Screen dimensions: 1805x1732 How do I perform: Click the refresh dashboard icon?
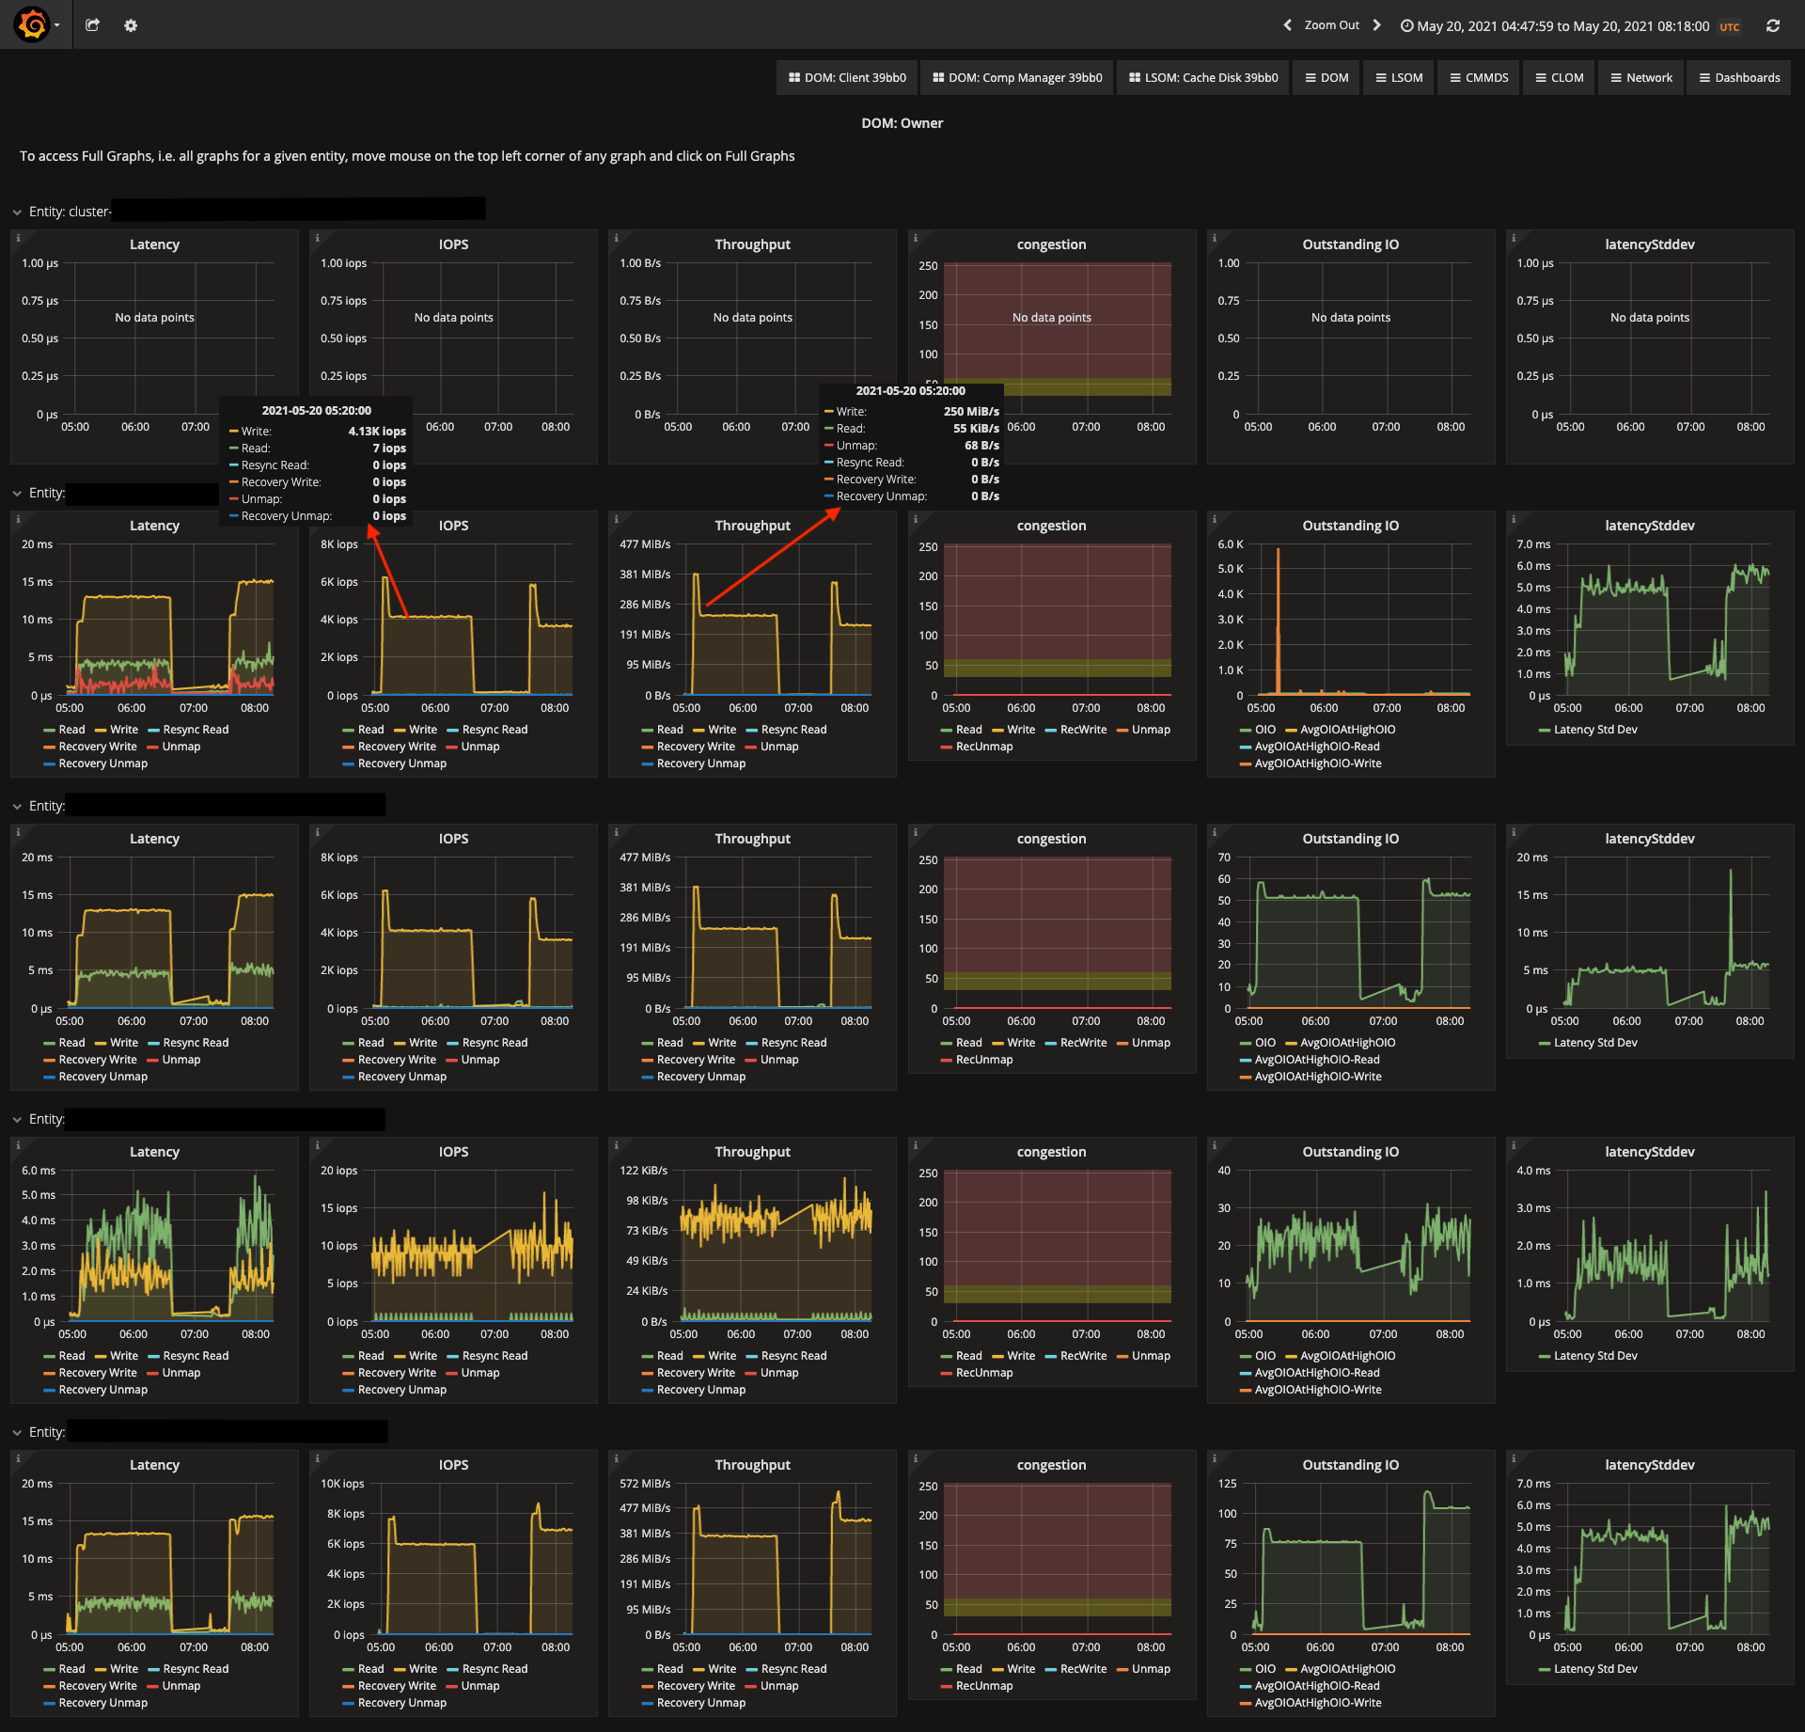point(1772,25)
